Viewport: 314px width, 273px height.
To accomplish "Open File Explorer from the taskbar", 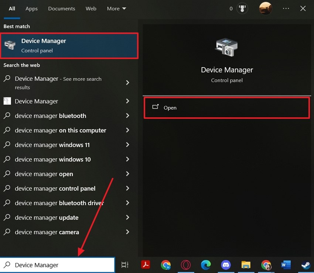I will [x=246, y=265].
